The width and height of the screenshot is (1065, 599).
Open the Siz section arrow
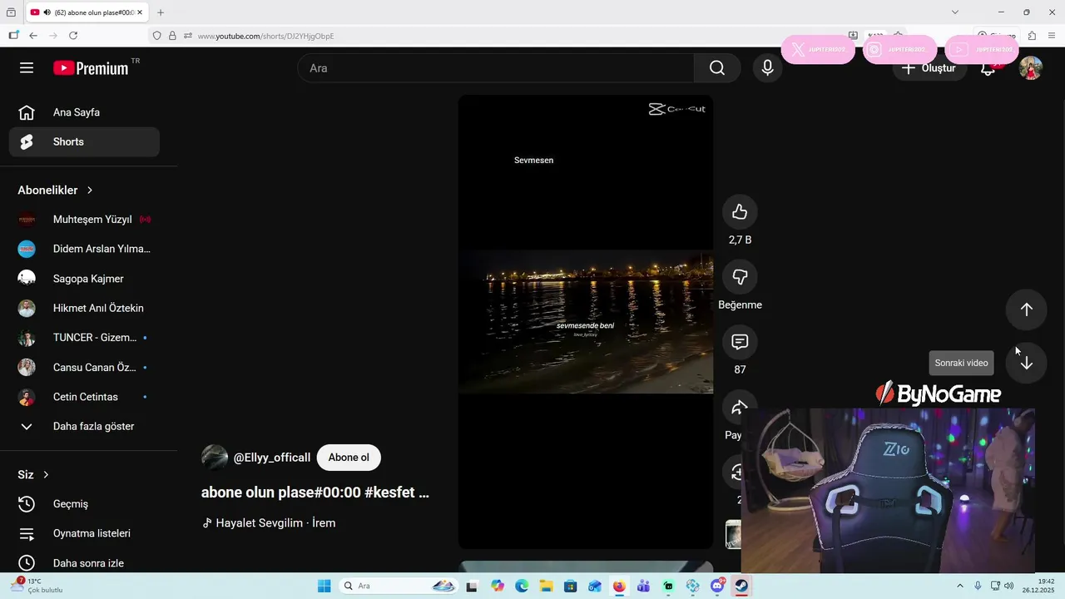[46, 474]
